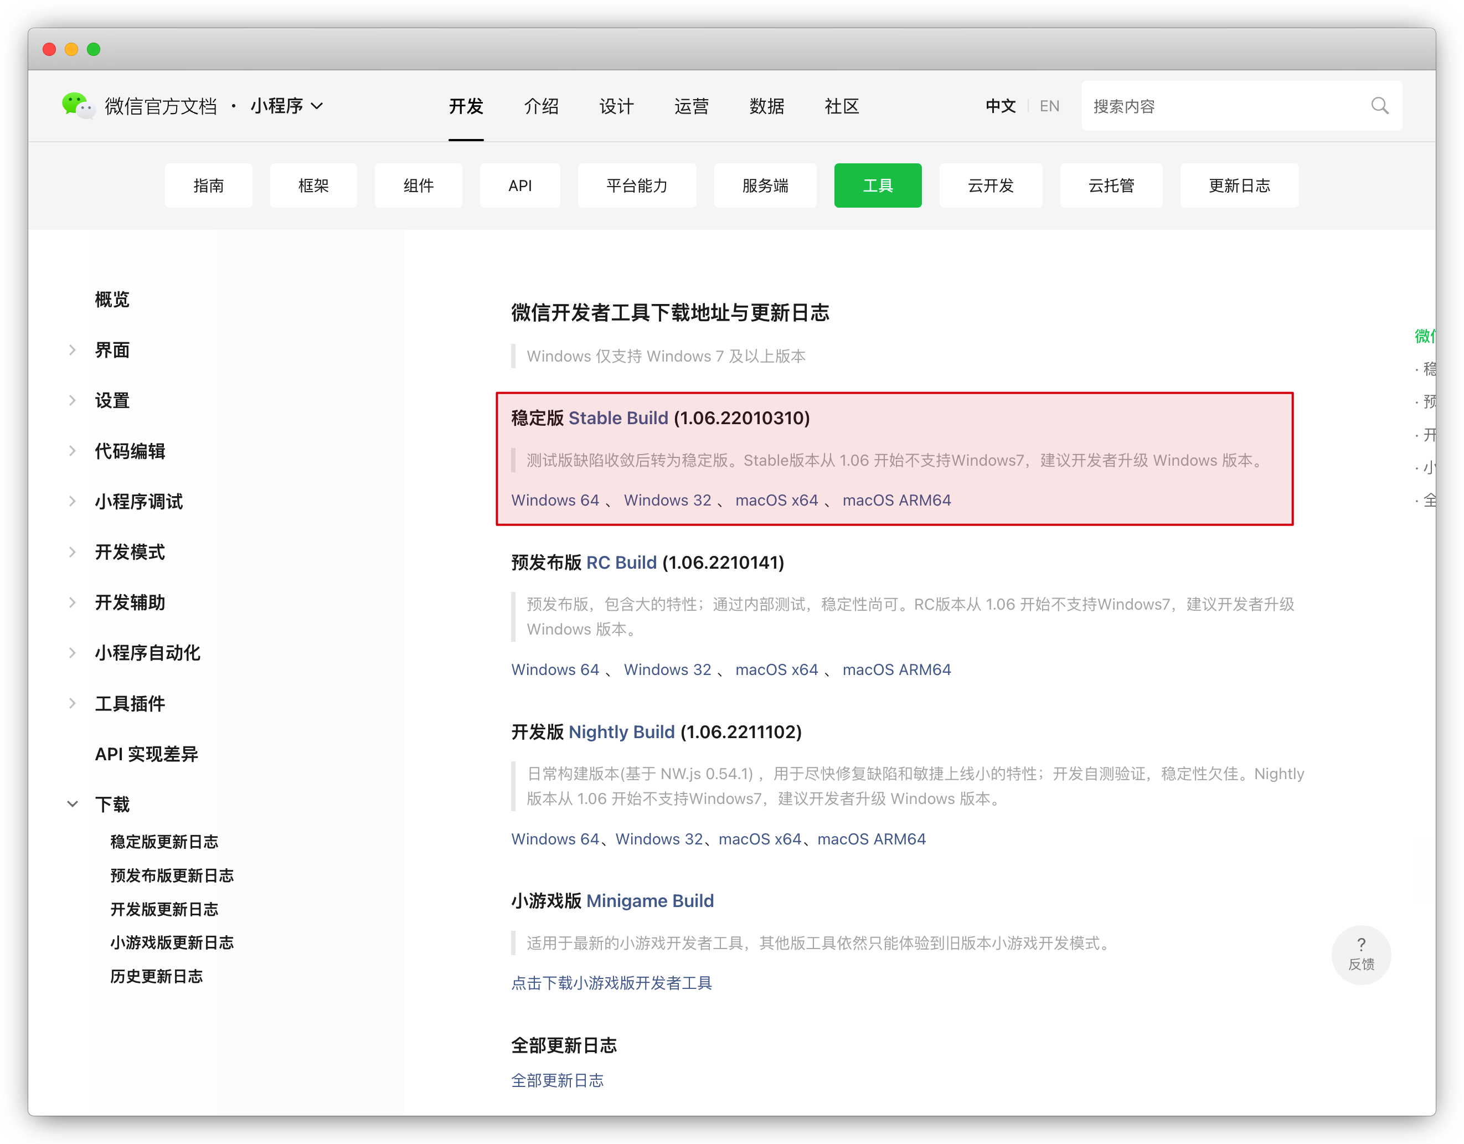This screenshot has width=1464, height=1144.
Task: Download Nightly Build Windows 64
Action: [555, 839]
